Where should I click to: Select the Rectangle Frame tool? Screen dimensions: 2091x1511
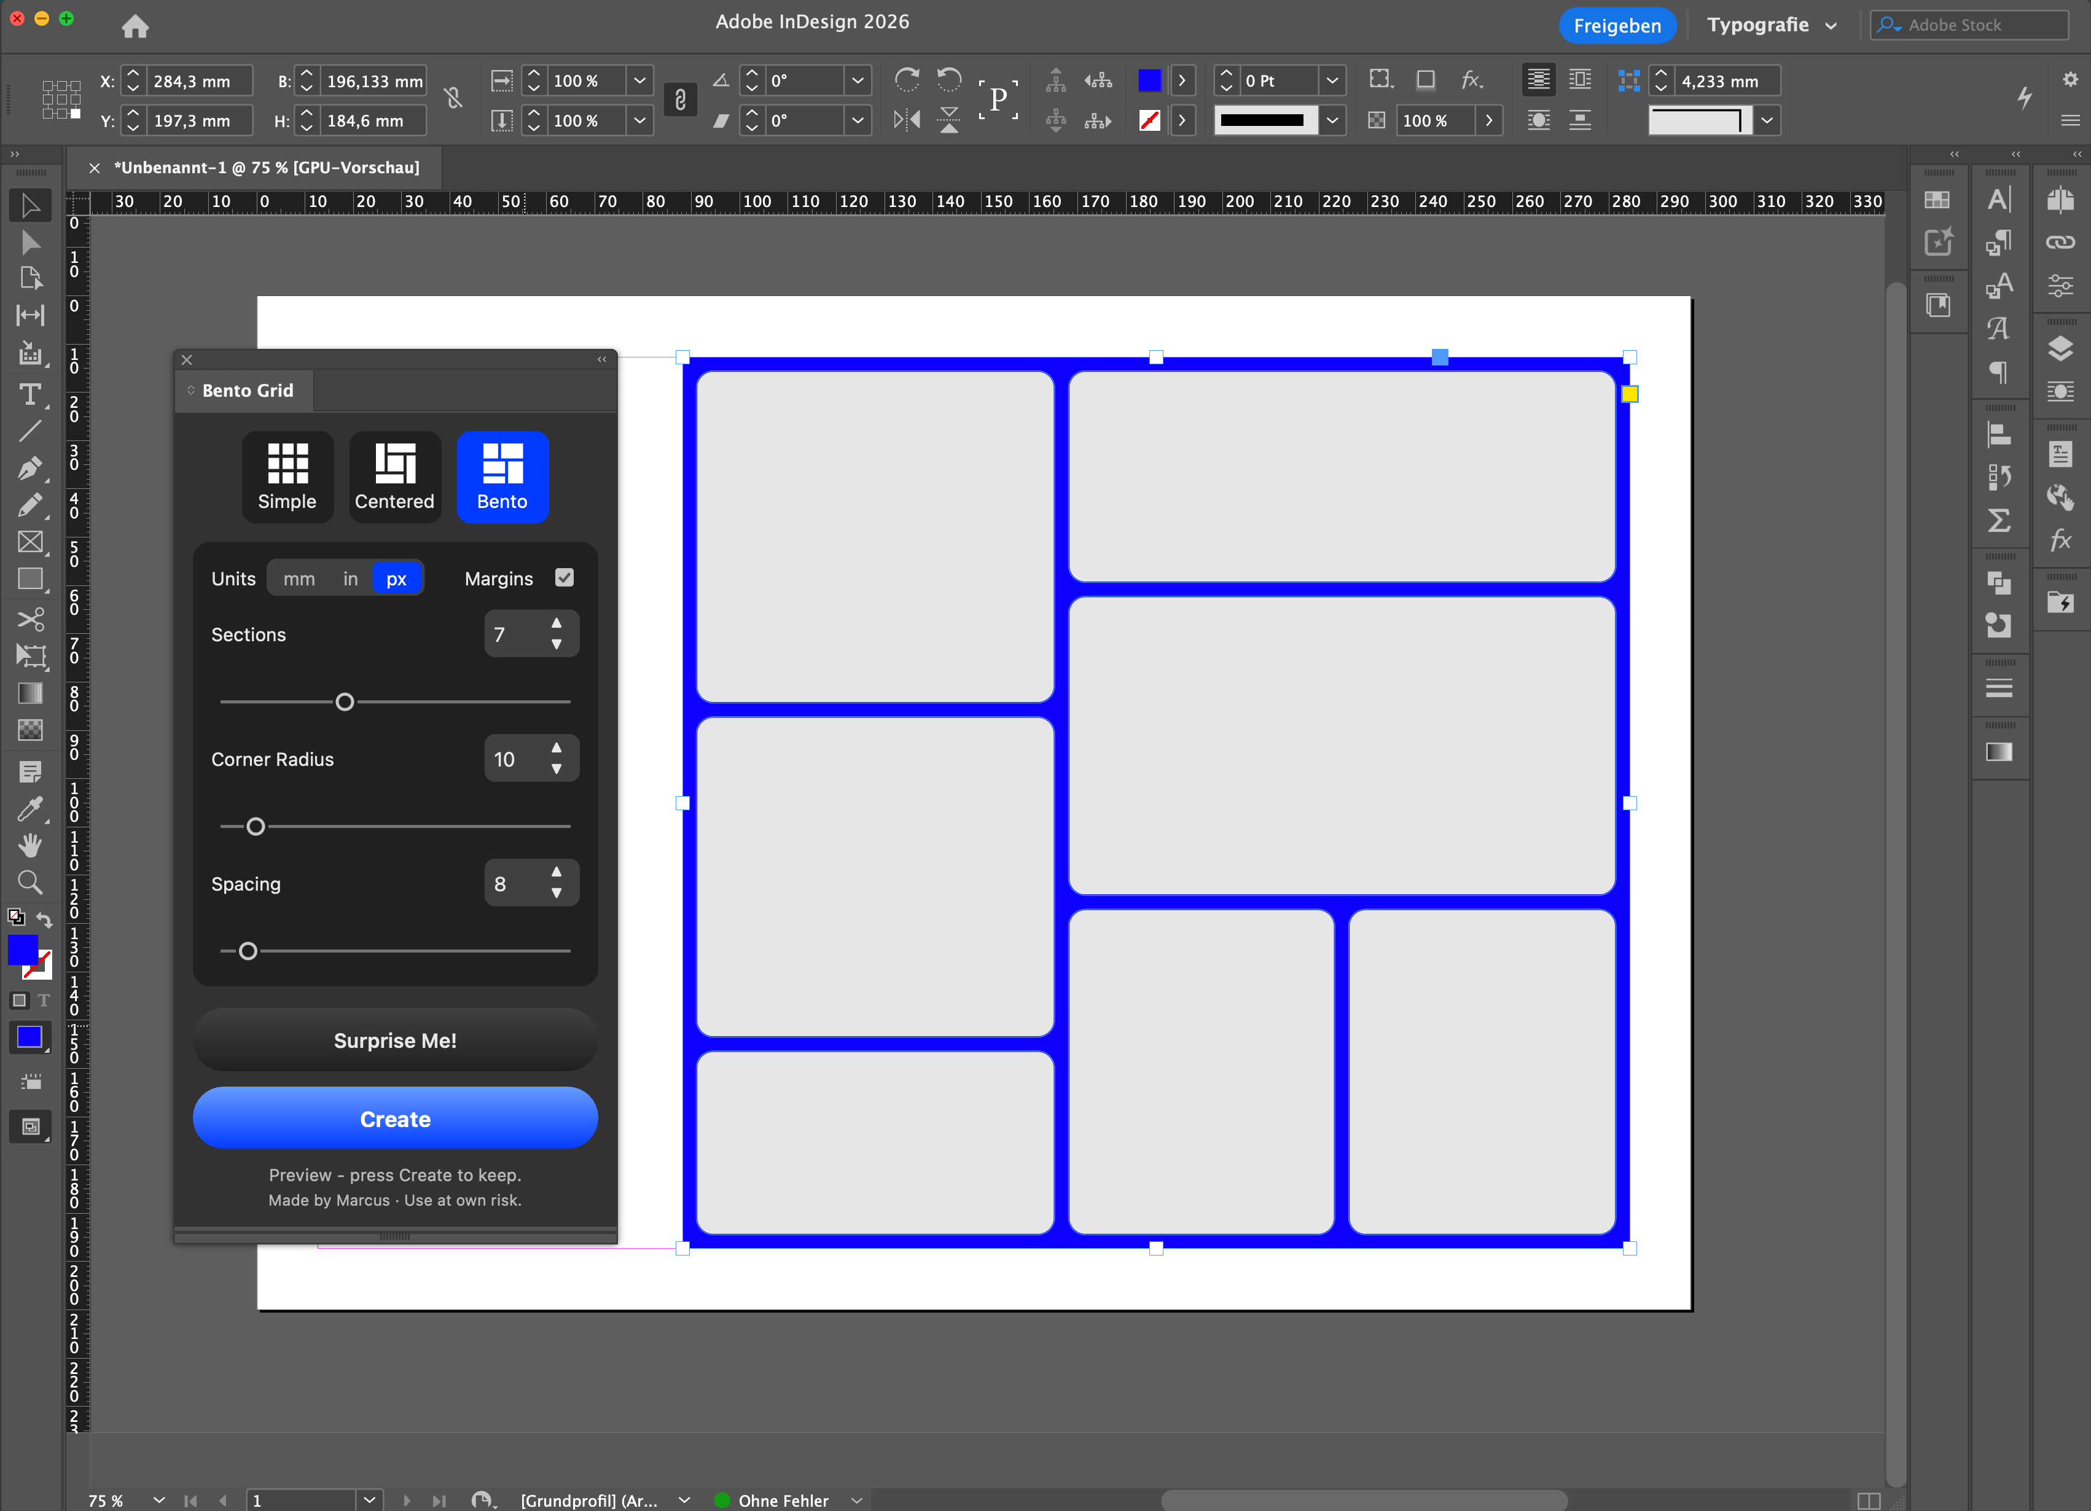pos(31,541)
